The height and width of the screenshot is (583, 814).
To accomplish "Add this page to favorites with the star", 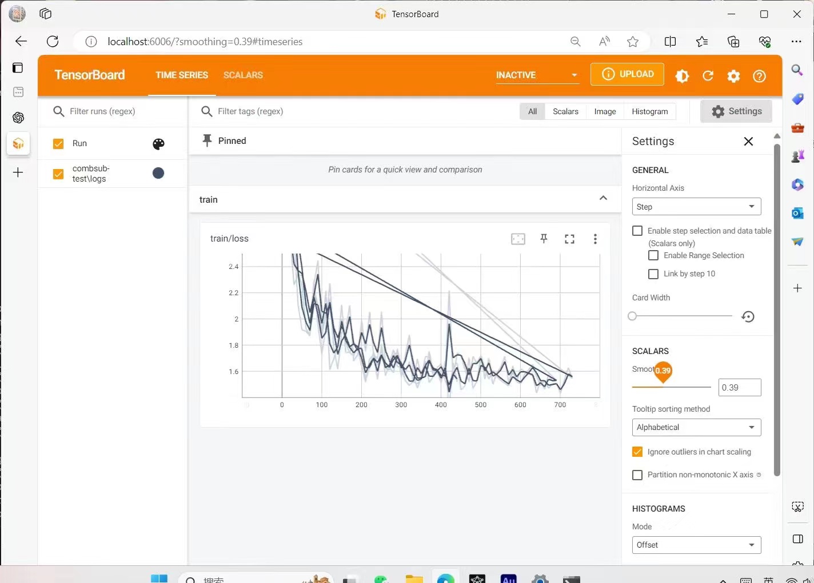I will coord(633,42).
